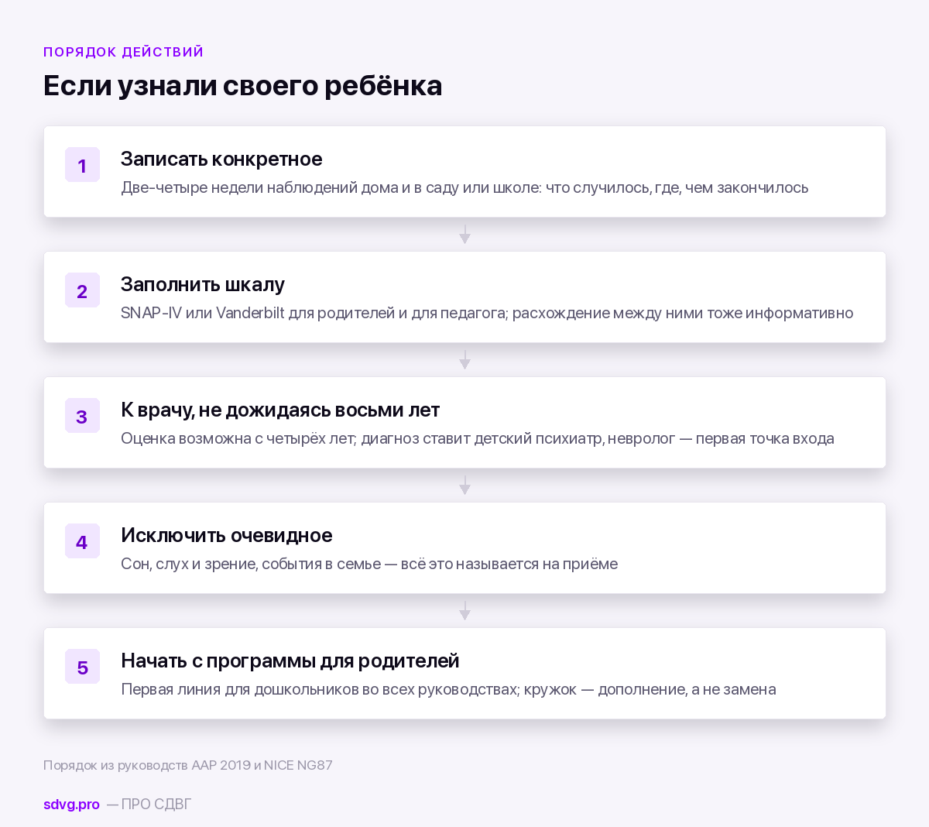The width and height of the screenshot is (929, 827).
Task: Click the title 'Если узнали своего ребёнка'
Action: click(243, 85)
